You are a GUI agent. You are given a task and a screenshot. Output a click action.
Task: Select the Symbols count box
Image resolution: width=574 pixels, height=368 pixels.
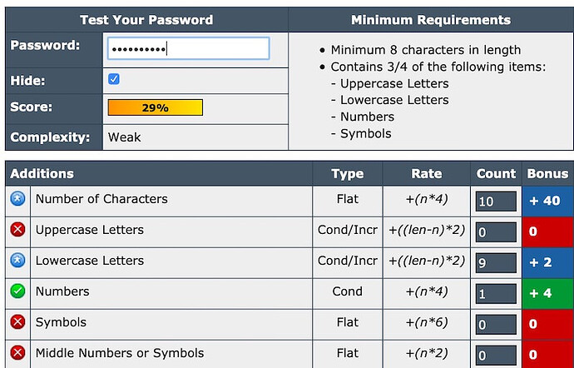496,325
